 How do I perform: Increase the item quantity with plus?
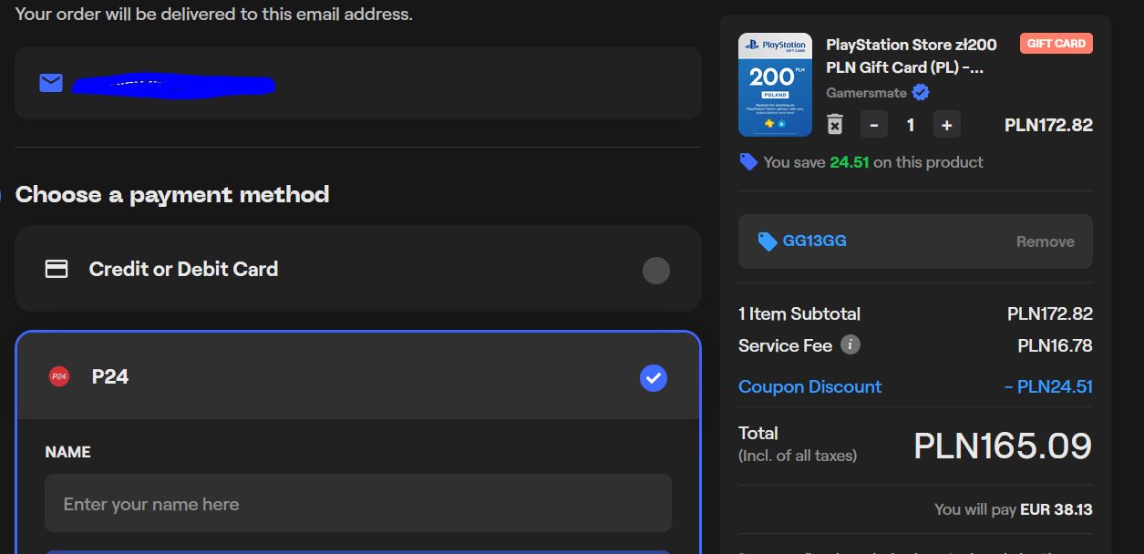(946, 125)
